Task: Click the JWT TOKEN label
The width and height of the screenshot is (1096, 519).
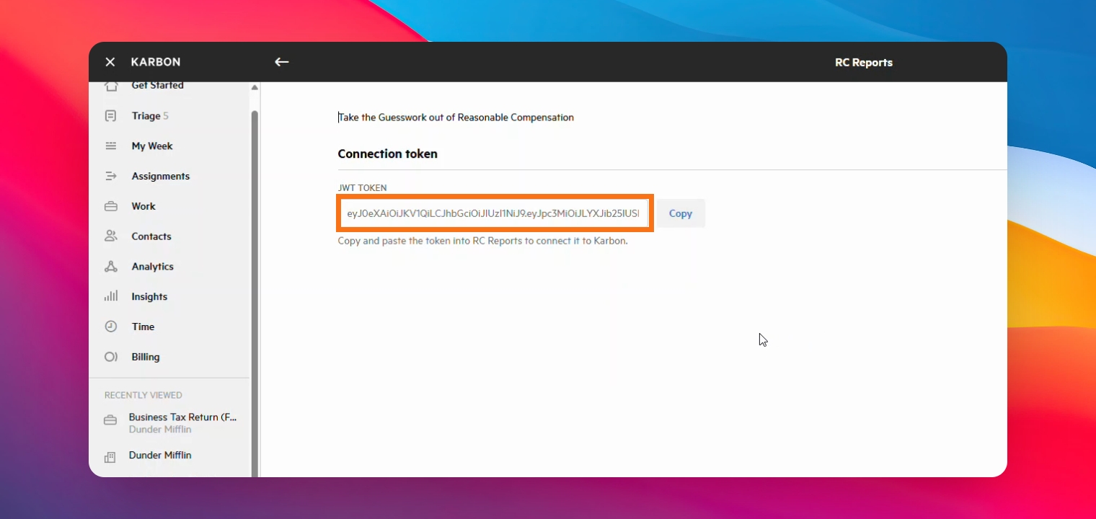Action: point(362,188)
